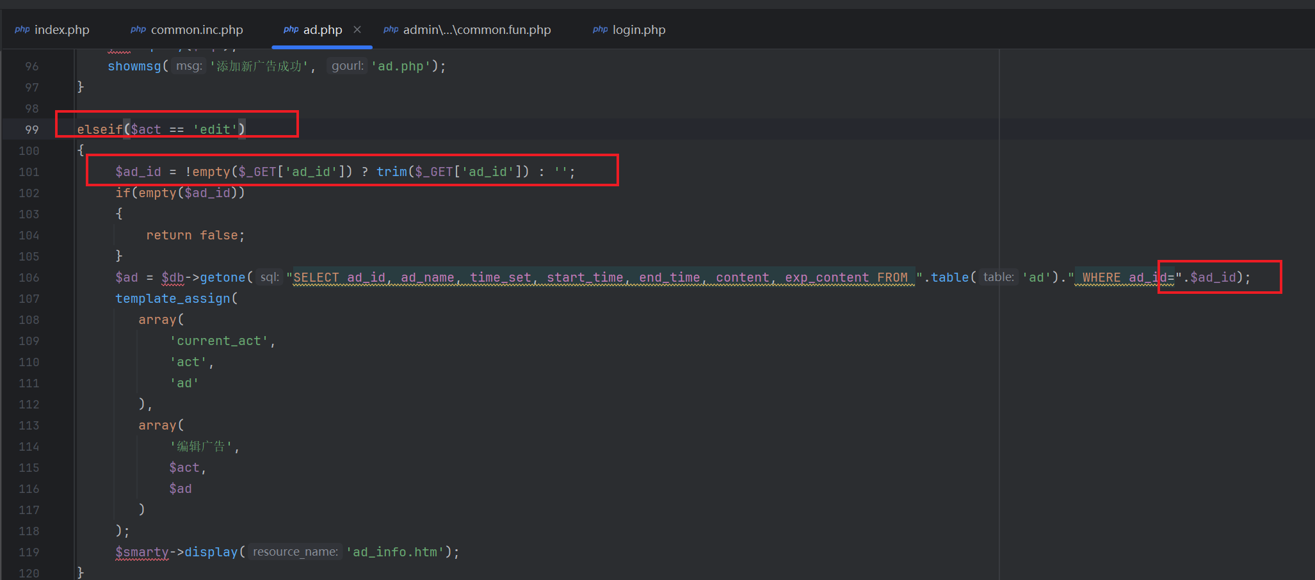Open the common.inc.php tab

(186, 29)
